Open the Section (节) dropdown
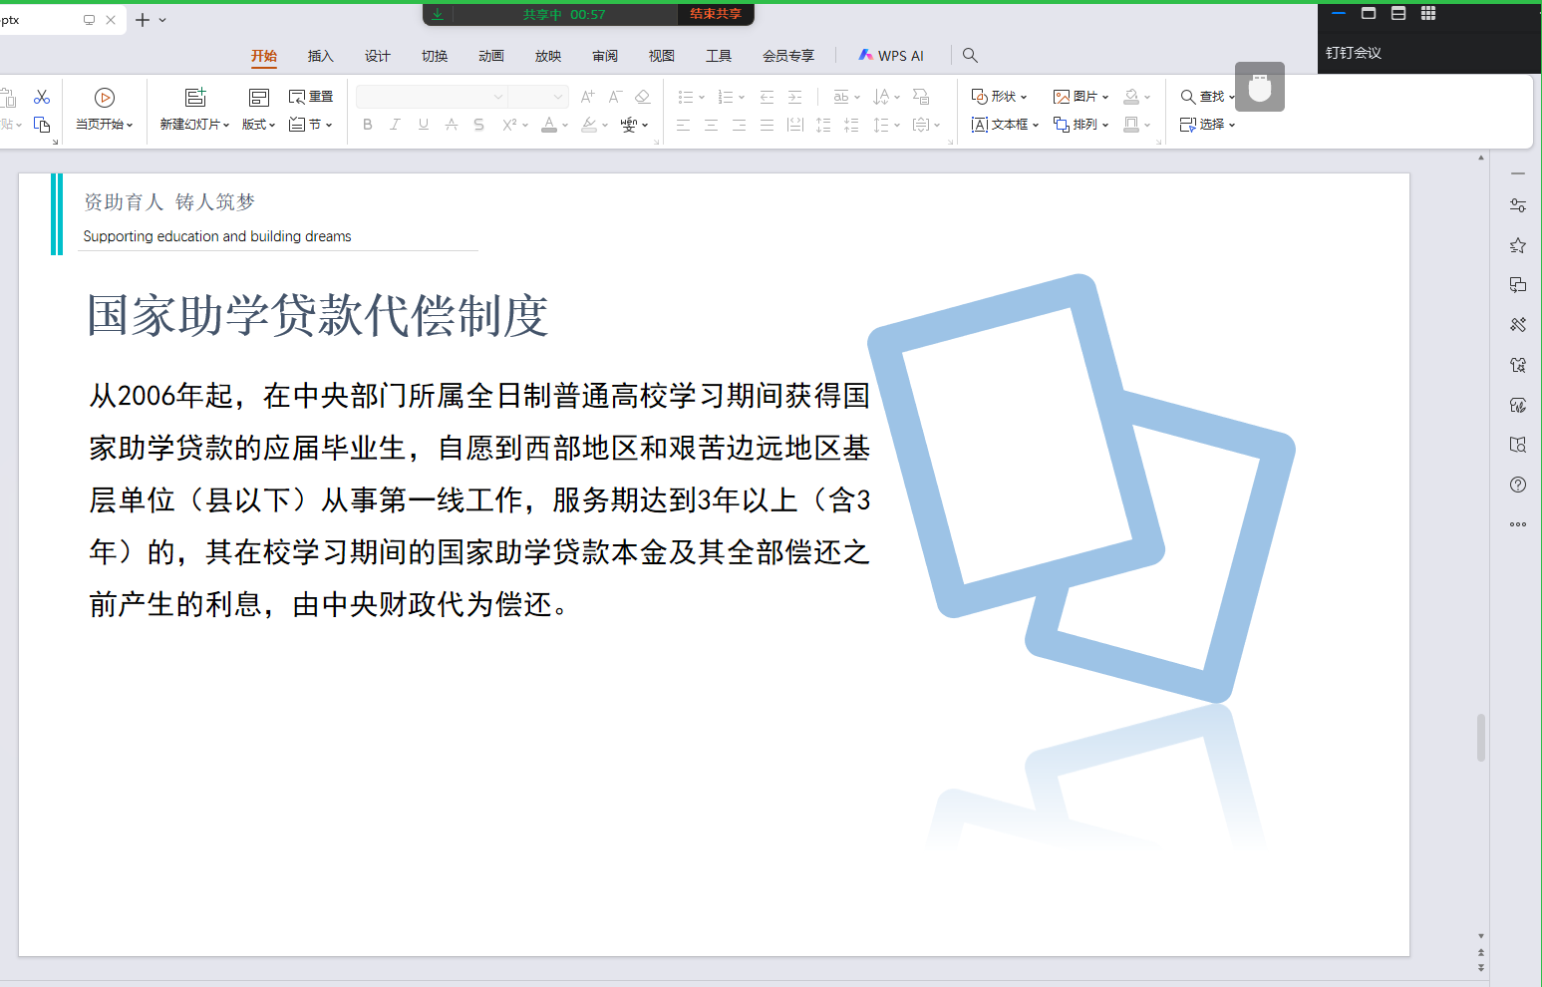Image resolution: width=1542 pixels, height=987 pixels. click(x=311, y=125)
